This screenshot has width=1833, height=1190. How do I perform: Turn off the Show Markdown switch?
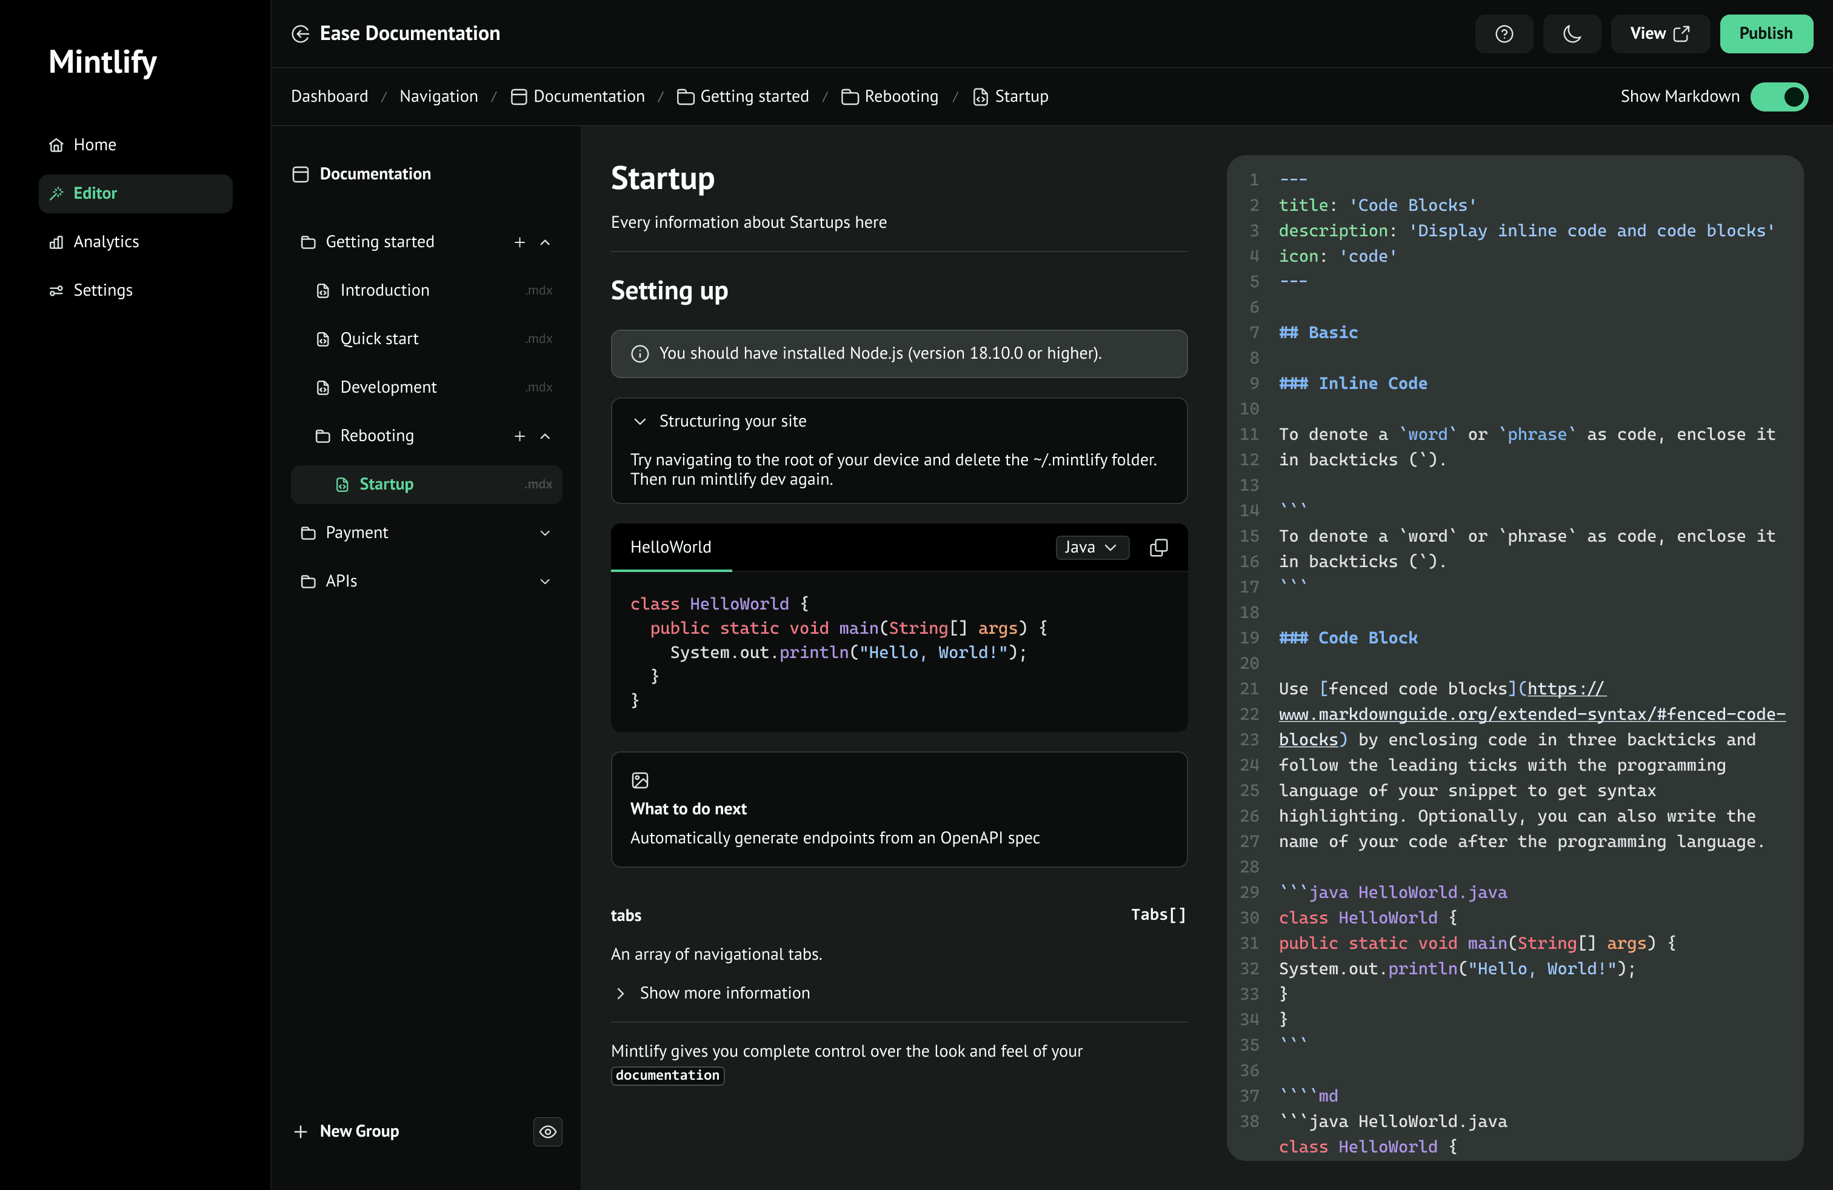[1778, 97]
